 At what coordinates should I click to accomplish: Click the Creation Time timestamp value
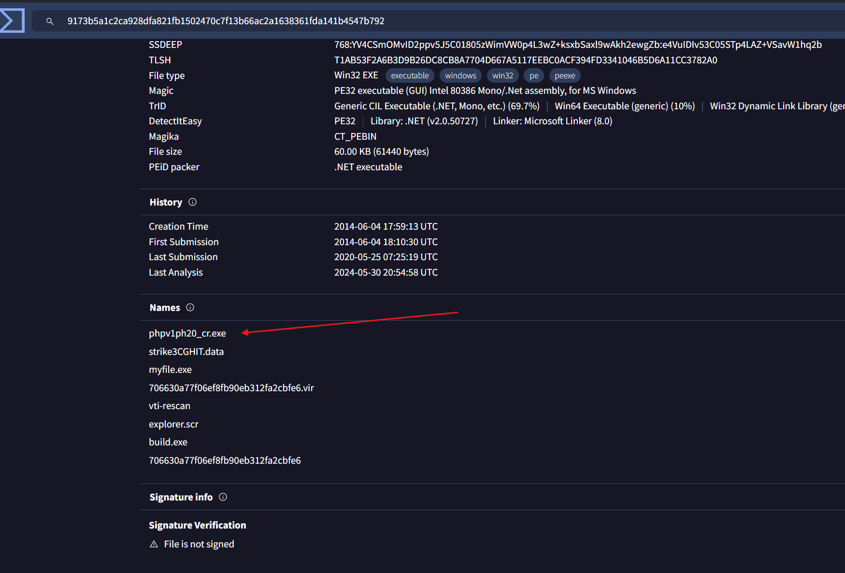tap(386, 226)
